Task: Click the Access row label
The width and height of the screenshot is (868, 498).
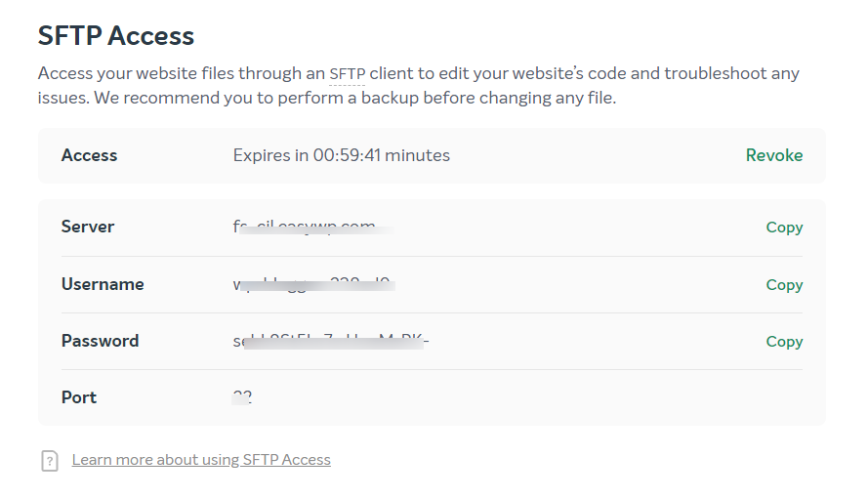Action: click(x=89, y=155)
